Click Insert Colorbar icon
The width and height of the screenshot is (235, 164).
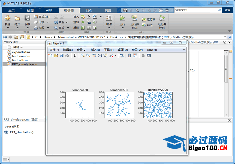pos(129,56)
